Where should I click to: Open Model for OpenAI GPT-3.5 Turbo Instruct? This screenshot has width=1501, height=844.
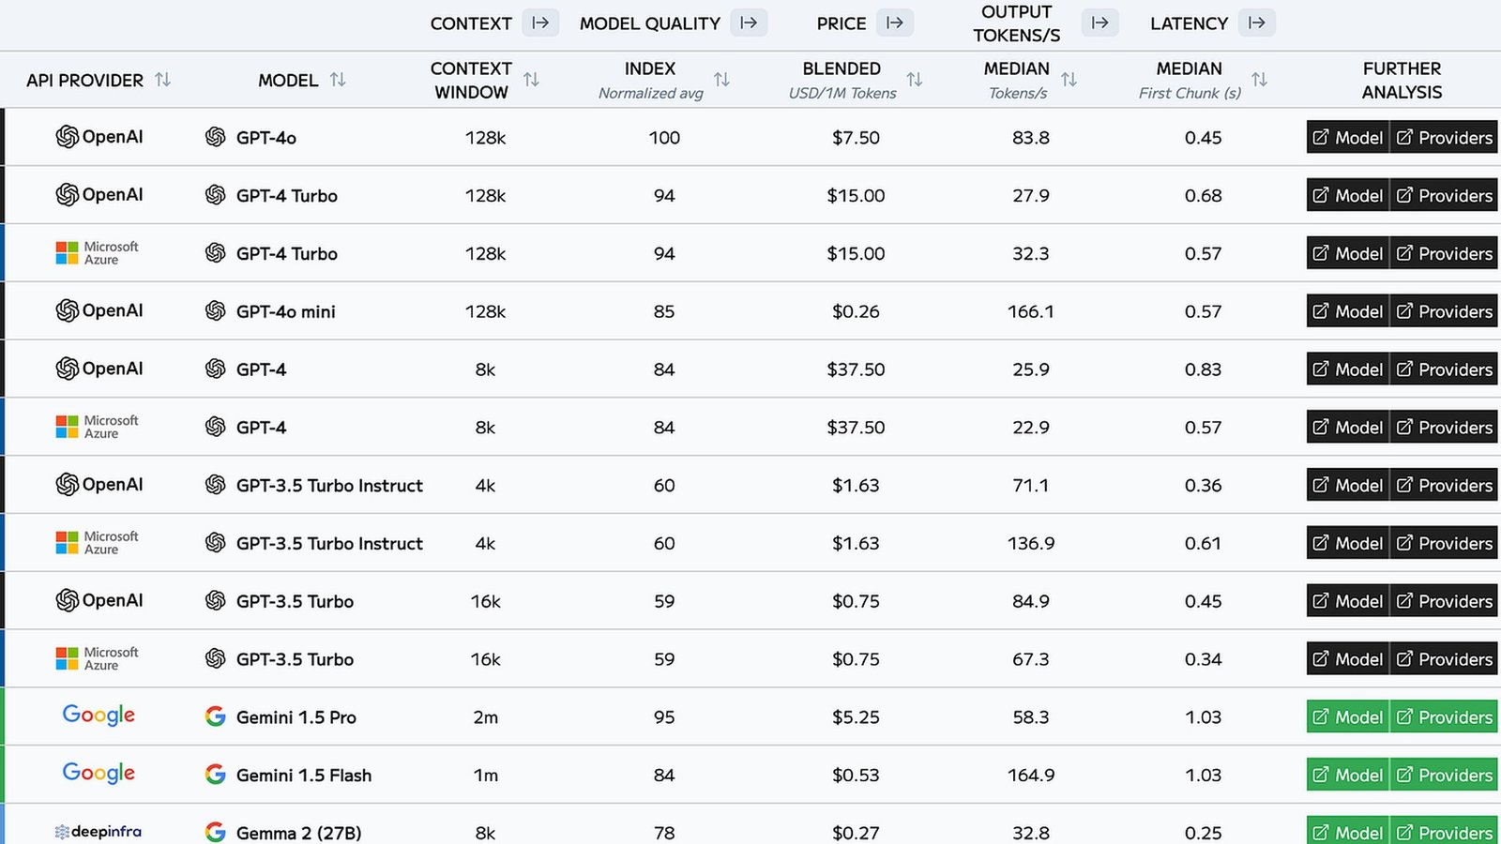pyautogui.click(x=1347, y=485)
